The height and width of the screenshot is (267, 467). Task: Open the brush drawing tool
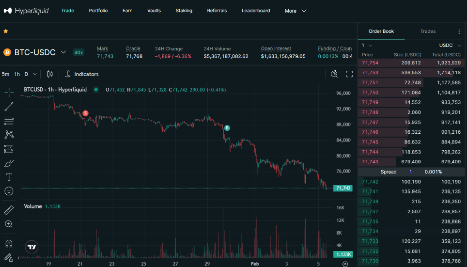tap(9, 163)
